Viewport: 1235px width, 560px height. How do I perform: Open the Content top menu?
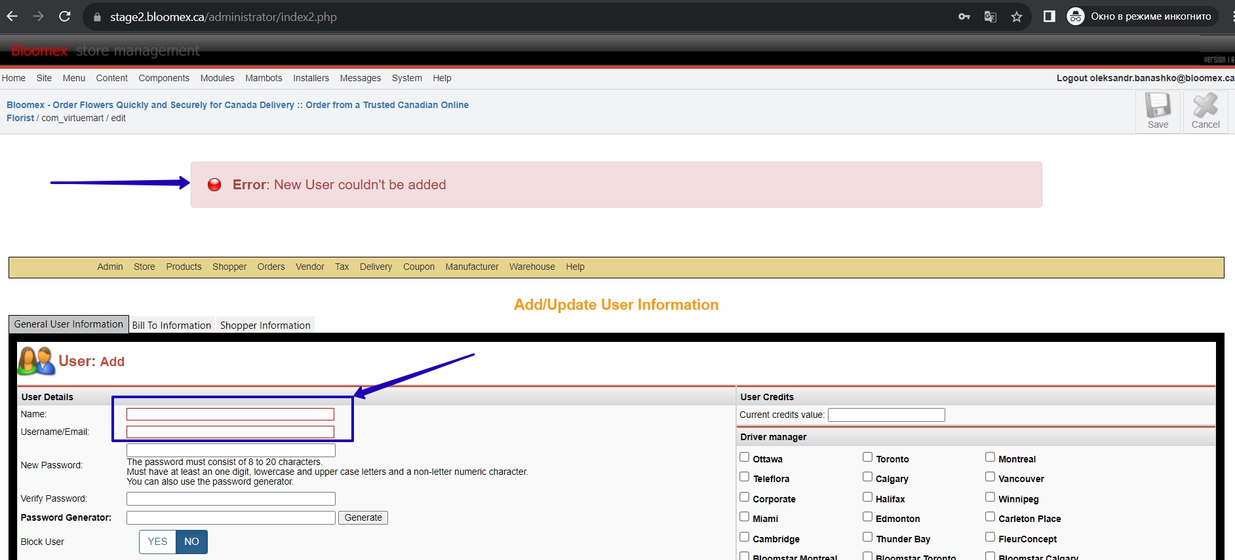click(x=112, y=78)
